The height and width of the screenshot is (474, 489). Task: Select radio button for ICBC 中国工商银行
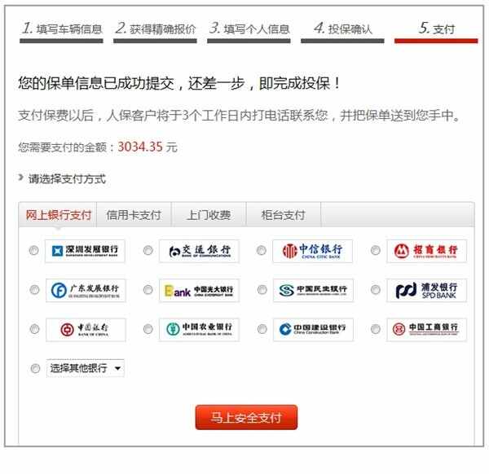(376, 329)
